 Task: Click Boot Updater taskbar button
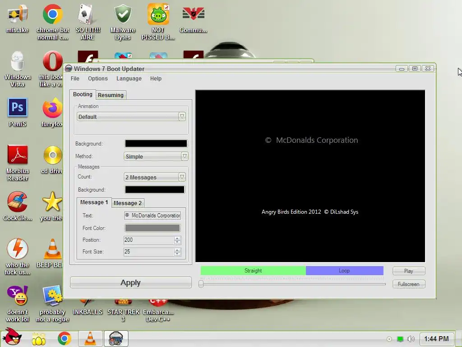pos(116,338)
